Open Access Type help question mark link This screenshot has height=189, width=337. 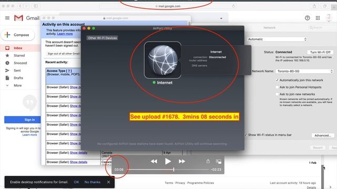69,71
